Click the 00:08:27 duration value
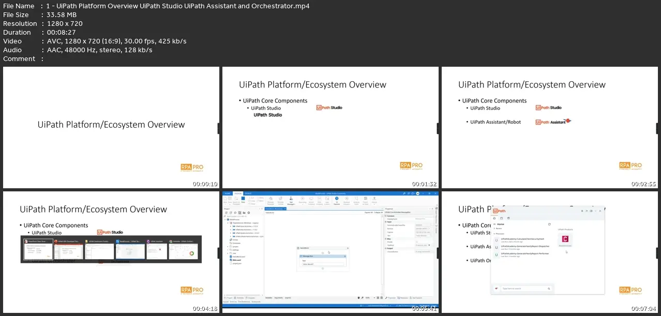The height and width of the screenshot is (316, 661). tap(61, 32)
